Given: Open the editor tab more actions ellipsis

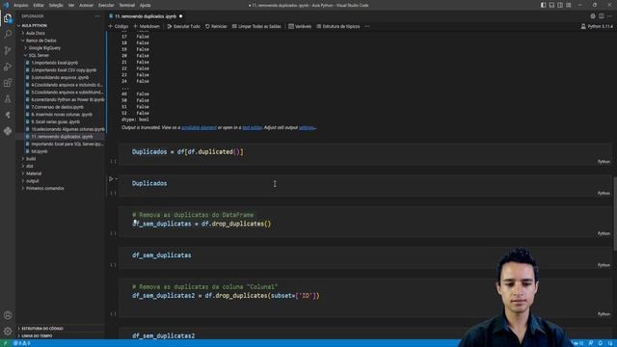Looking at the screenshot, I should (610, 16).
